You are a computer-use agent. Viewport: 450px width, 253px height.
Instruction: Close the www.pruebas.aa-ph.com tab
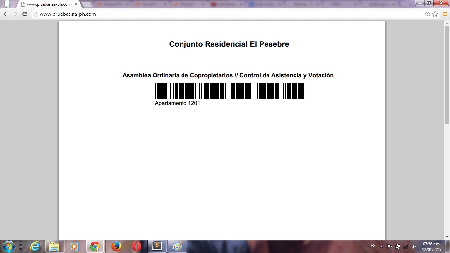(76, 5)
